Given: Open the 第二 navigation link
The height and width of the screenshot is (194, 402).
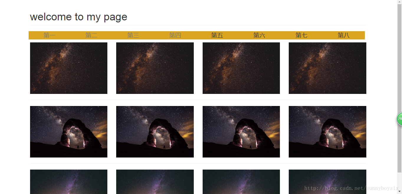Looking at the screenshot, I should (x=91, y=35).
